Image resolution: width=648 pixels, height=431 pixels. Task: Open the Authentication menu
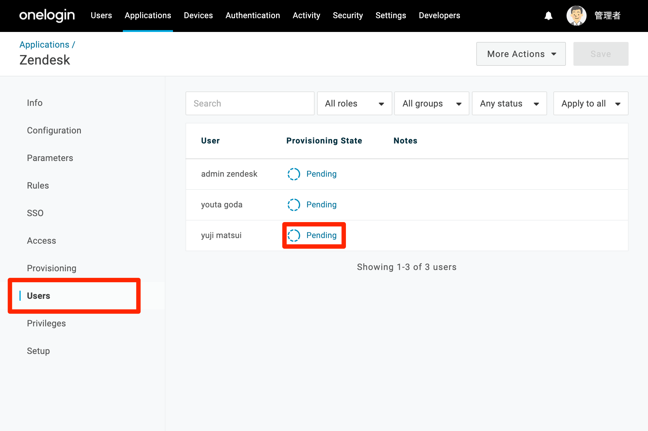[x=253, y=15]
